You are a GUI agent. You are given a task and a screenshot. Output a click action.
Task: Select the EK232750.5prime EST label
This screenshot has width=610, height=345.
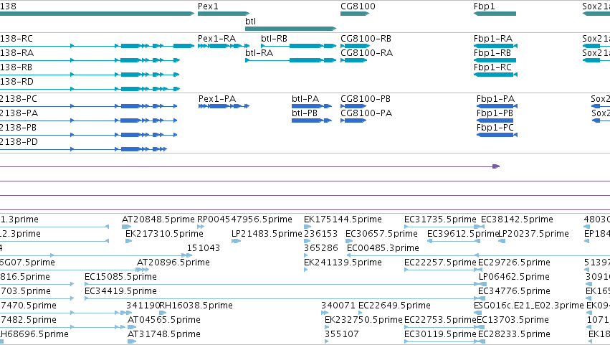pos(363,321)
